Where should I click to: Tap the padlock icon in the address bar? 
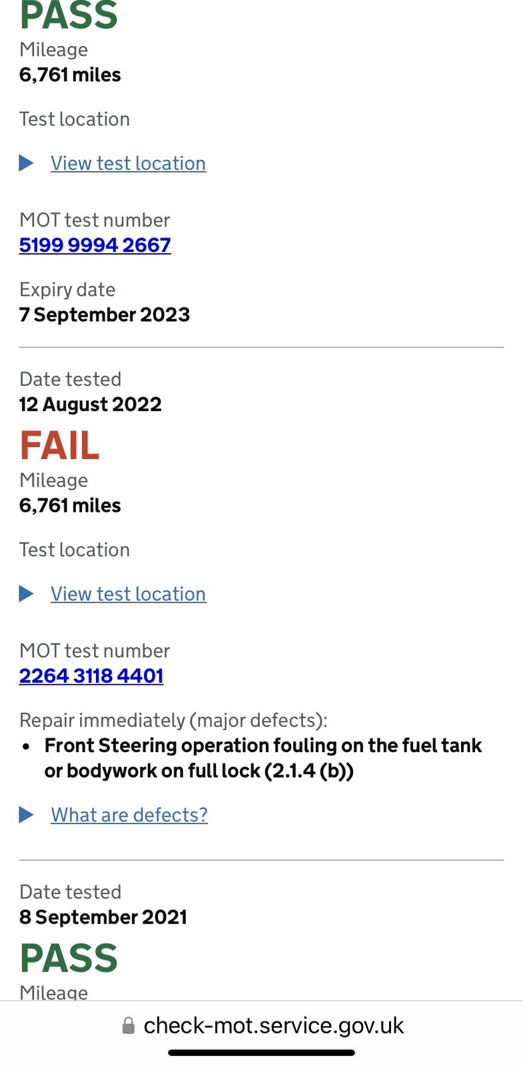click(x=129, y=1026)
